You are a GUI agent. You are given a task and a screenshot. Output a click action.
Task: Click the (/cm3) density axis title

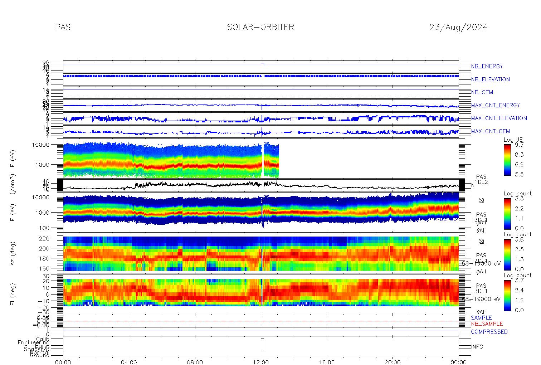coord(13,185)
